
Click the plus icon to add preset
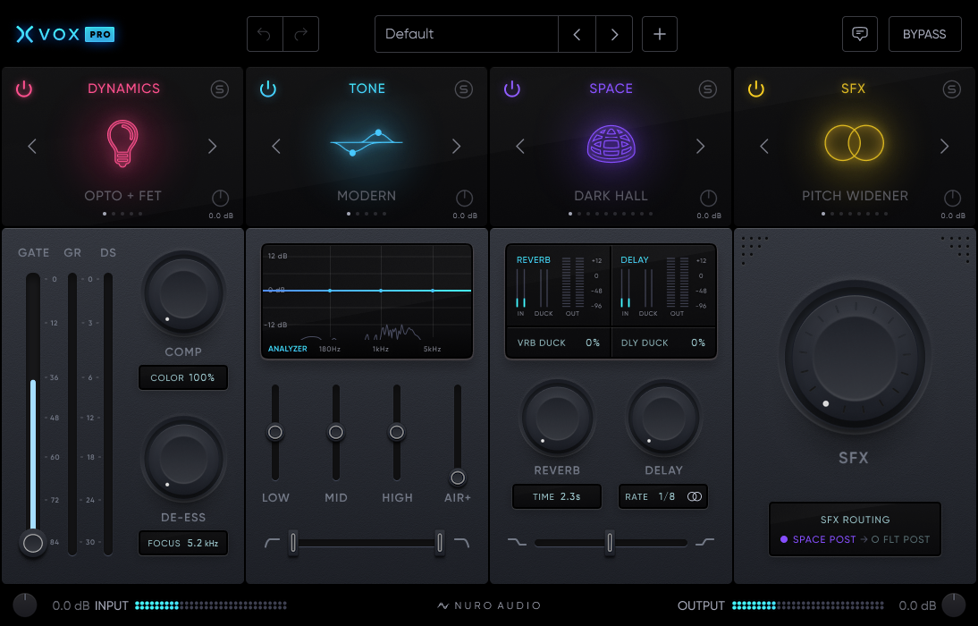pyautogui.click(x=660, y=34)
